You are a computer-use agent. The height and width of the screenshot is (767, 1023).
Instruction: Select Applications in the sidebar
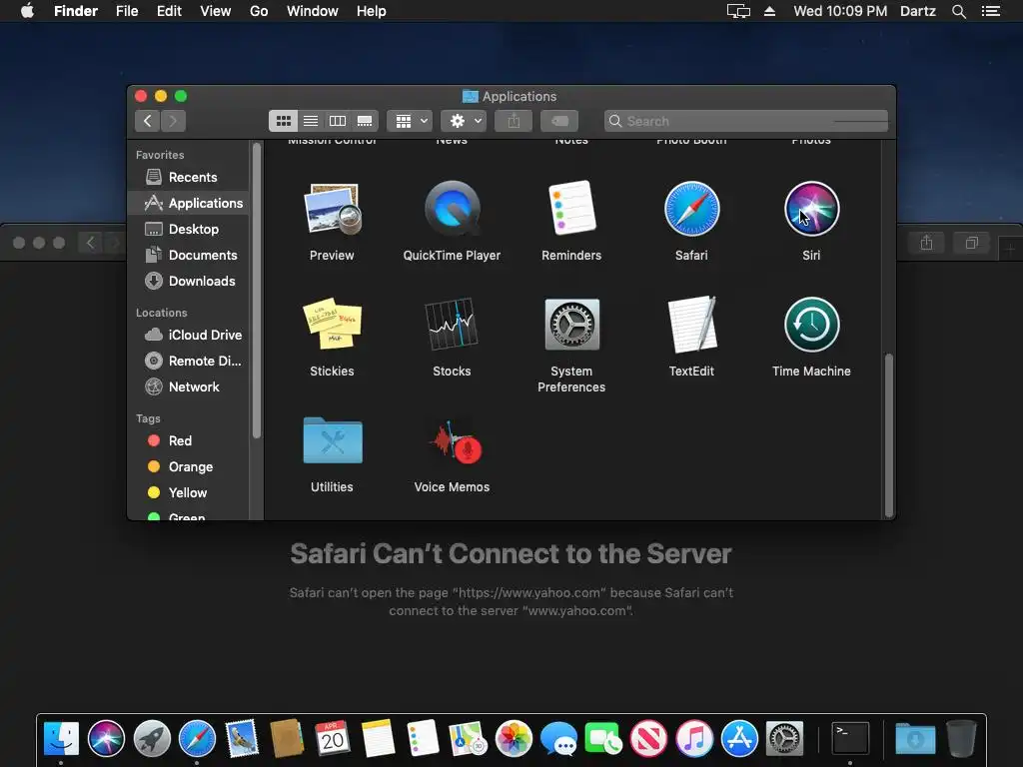pyautogui.click(x=189, y=203)
